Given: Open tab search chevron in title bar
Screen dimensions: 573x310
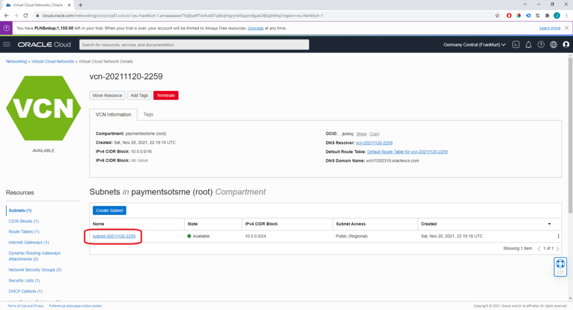Looking at the screenshot, I should [x=525, y=4].
